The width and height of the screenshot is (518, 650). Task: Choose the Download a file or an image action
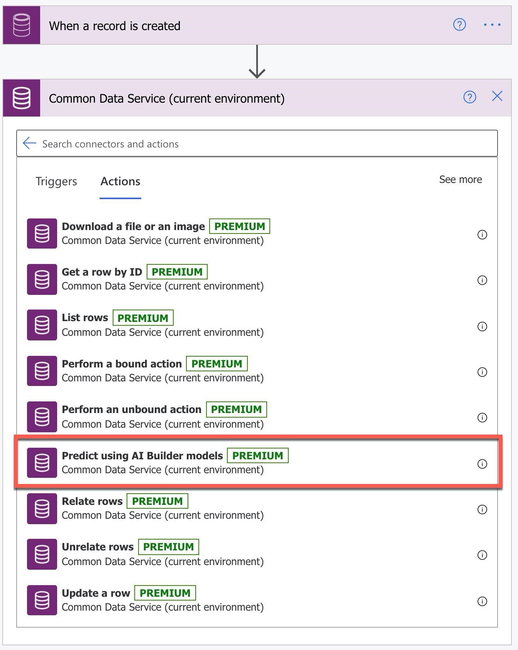point(257,234)
